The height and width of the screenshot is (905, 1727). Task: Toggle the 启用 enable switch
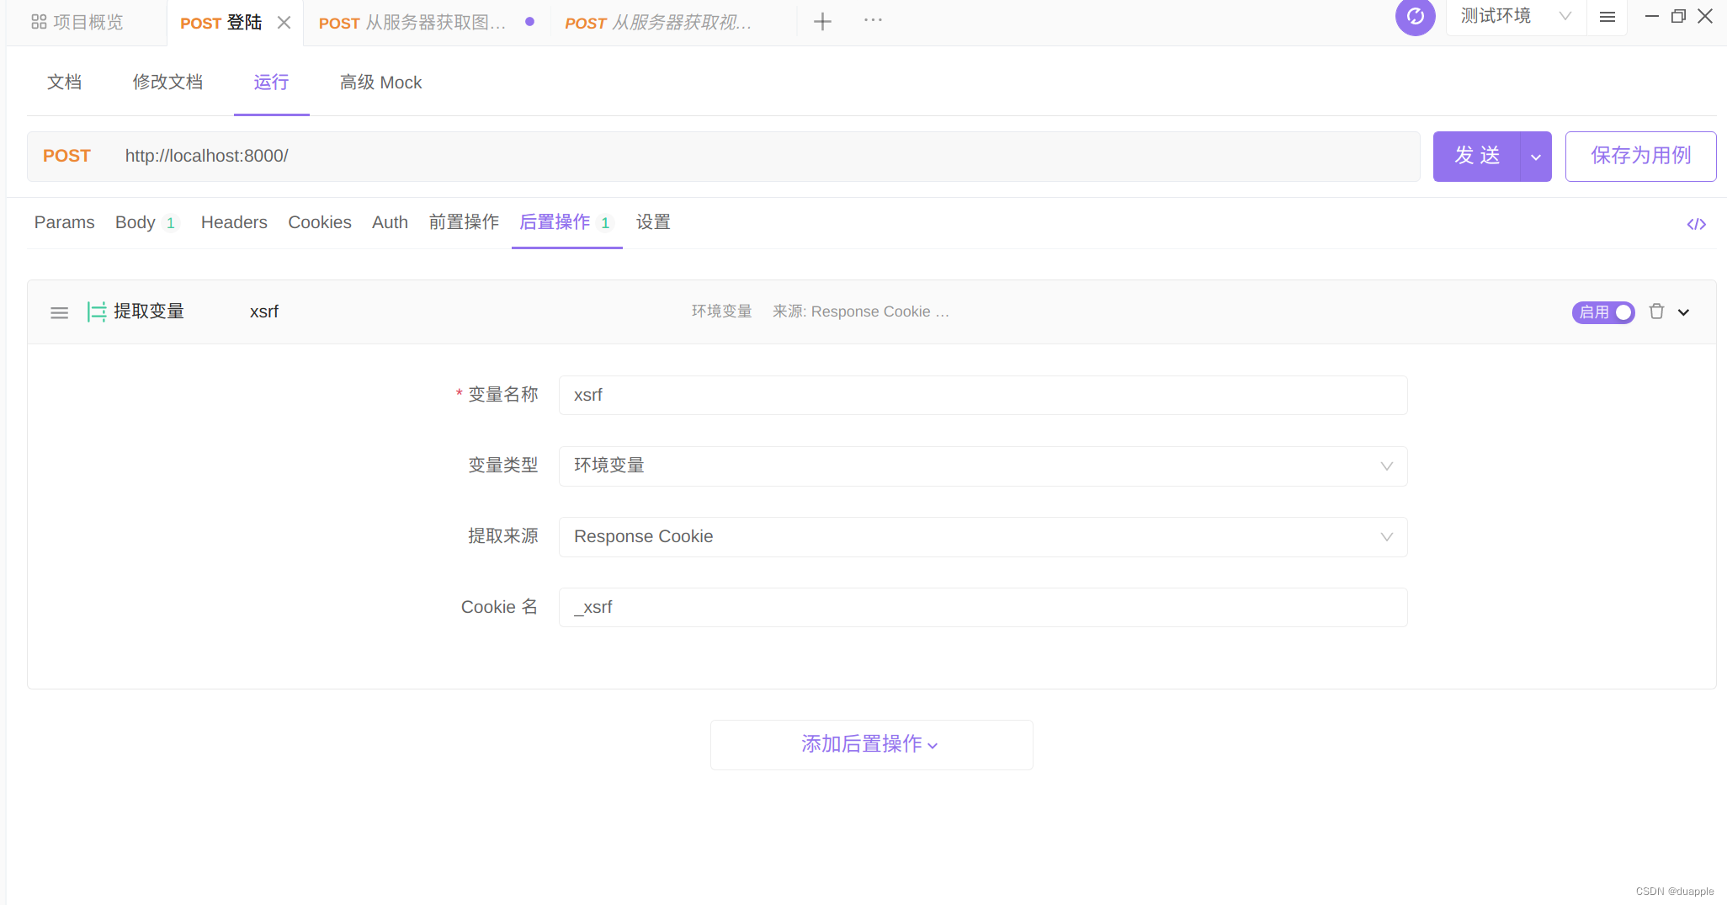click(x=1603, y=312)
